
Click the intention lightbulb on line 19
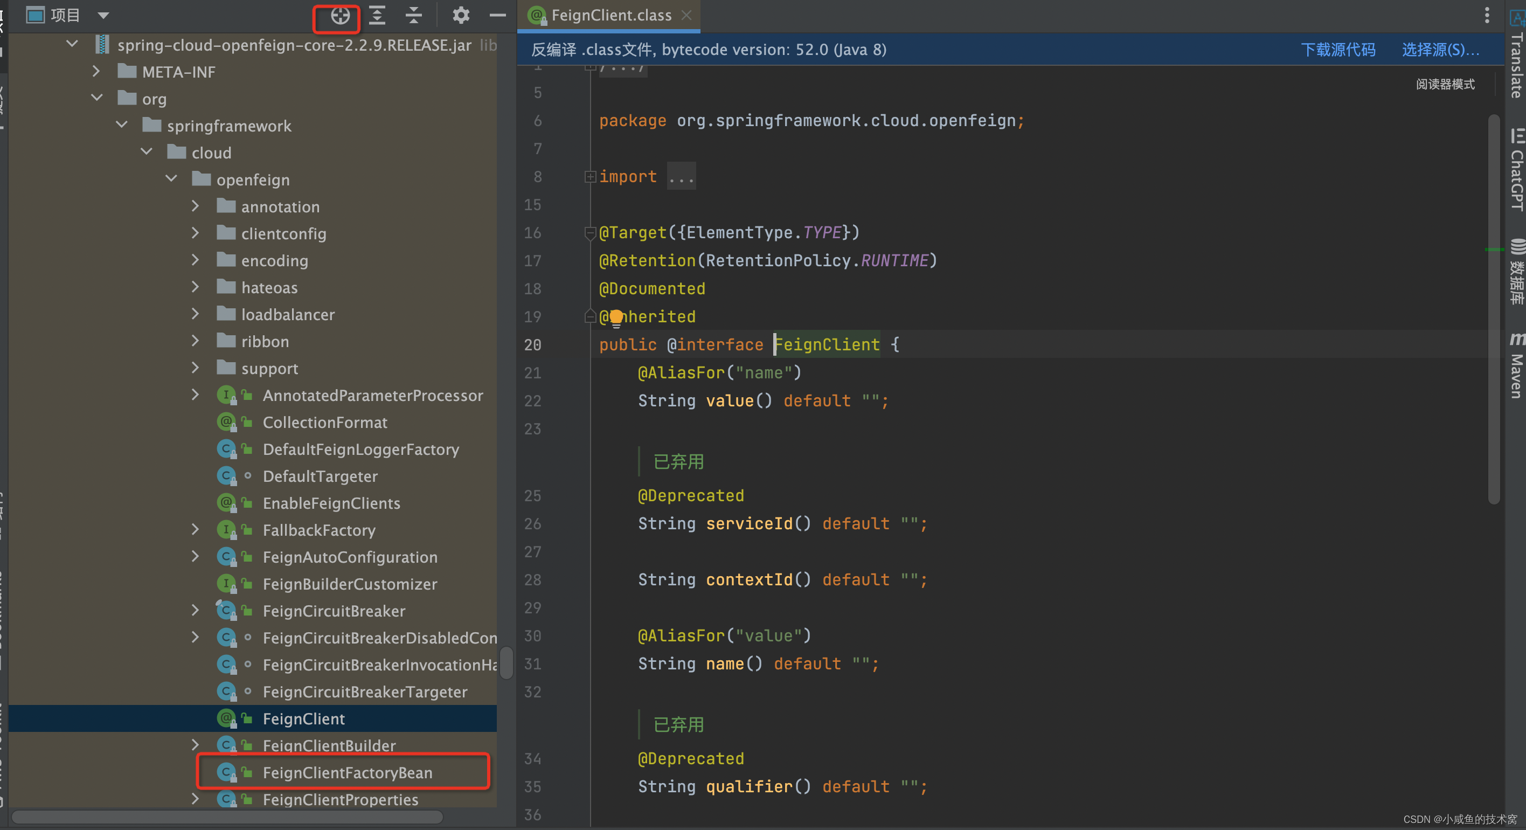616,317
